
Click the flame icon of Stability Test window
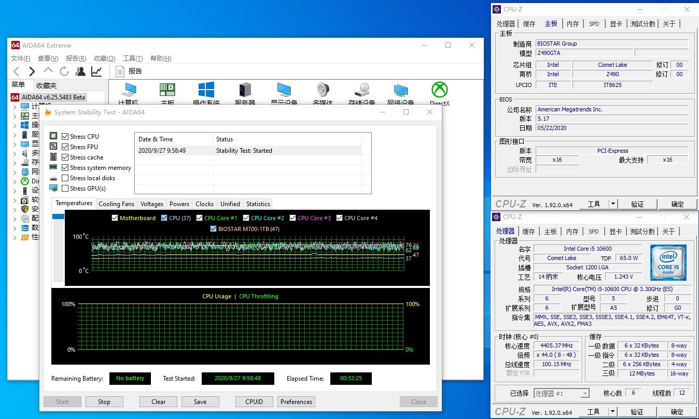(48, 112)
